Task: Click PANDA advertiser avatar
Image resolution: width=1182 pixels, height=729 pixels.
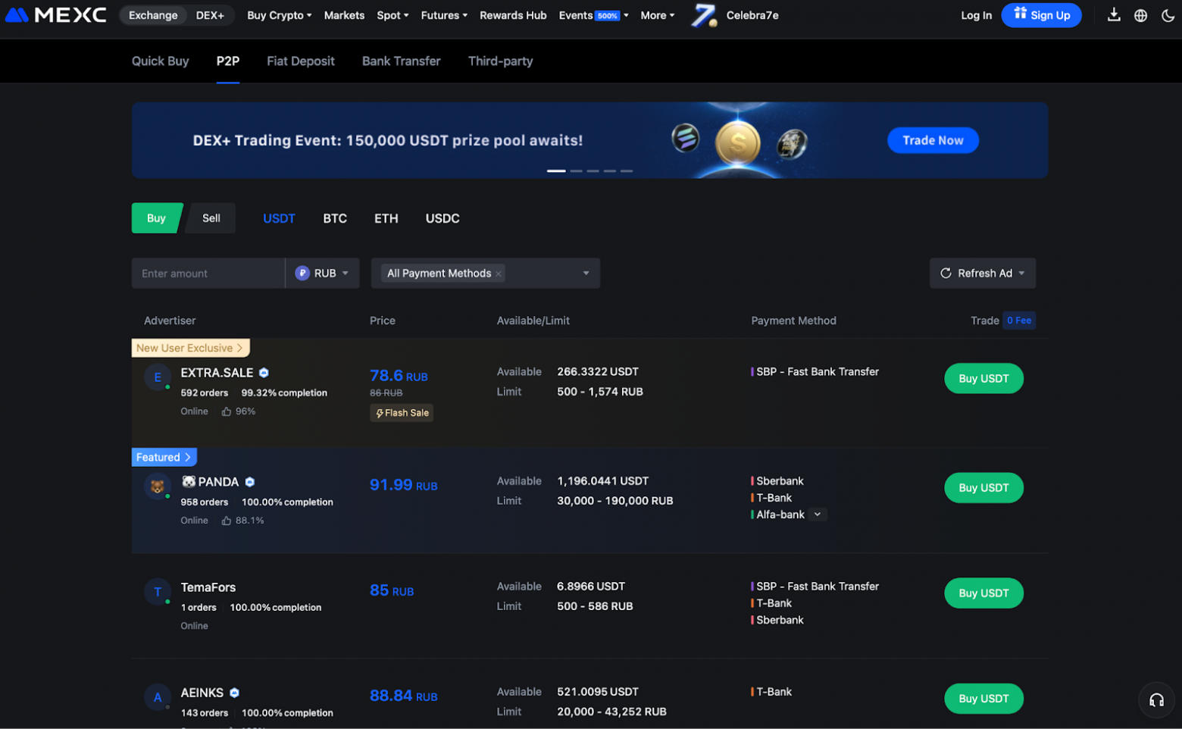Action: [x=158, y=487]
